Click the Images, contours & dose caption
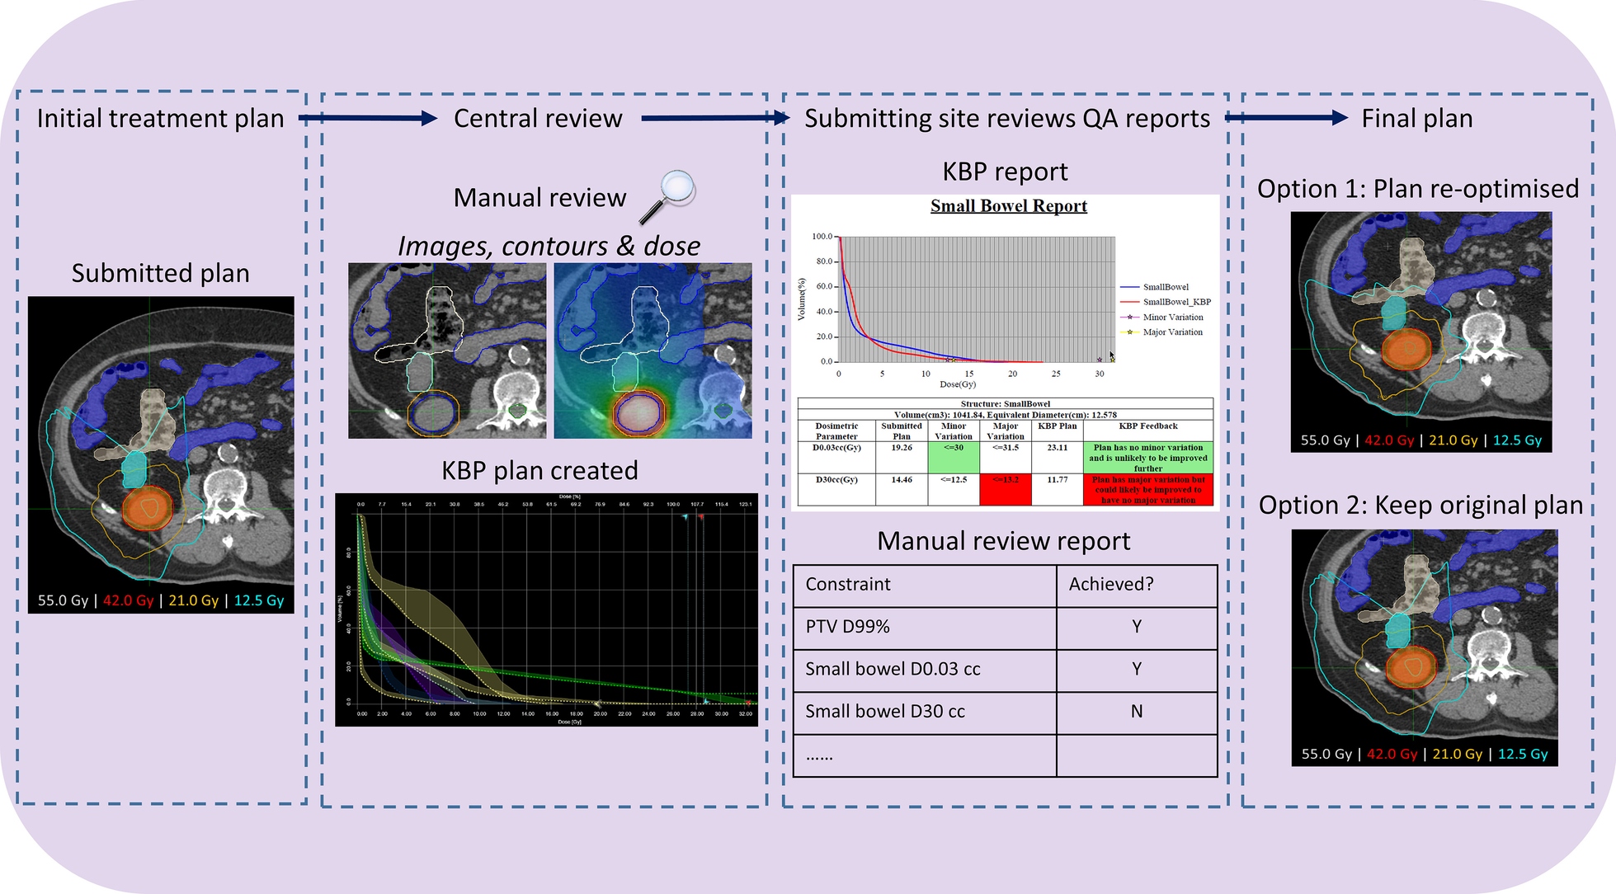The width and height of the screenshot is (1616, 894). (x=549, y=246)
